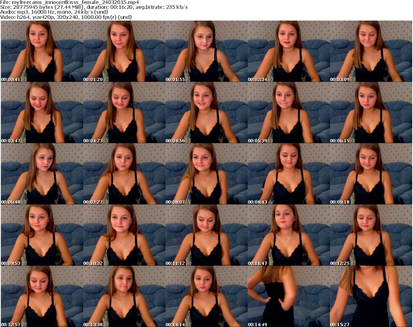The width and height of the screenshot is (413, 327).
Task: Click the frame stamped 00:06:48
Action: click(x=42, y=174)
